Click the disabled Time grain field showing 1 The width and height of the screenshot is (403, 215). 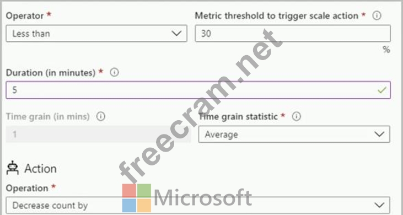[x=99, y=134]
